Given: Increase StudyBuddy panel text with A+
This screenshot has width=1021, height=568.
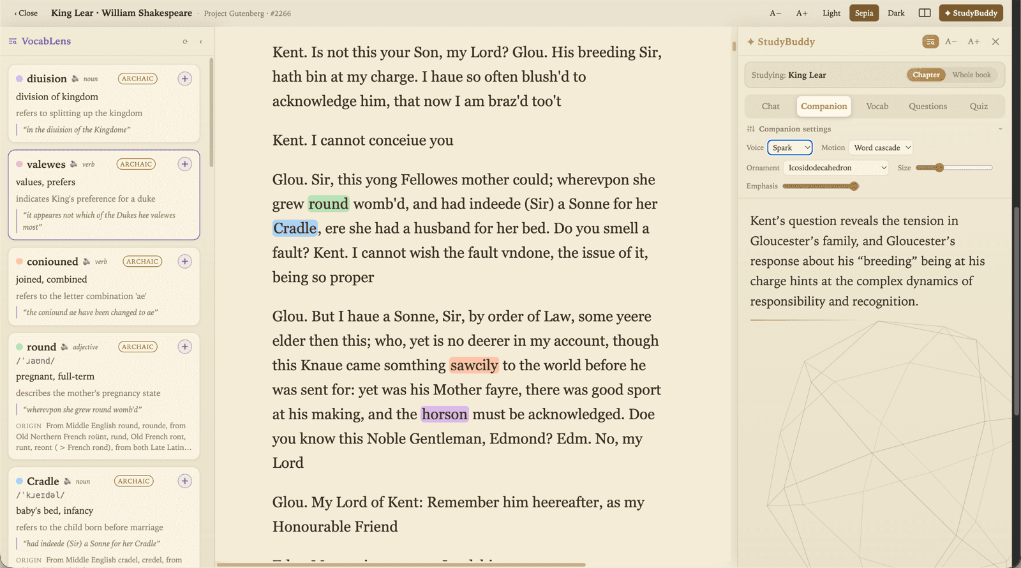Looking at the screenshot, I should 973,41.
